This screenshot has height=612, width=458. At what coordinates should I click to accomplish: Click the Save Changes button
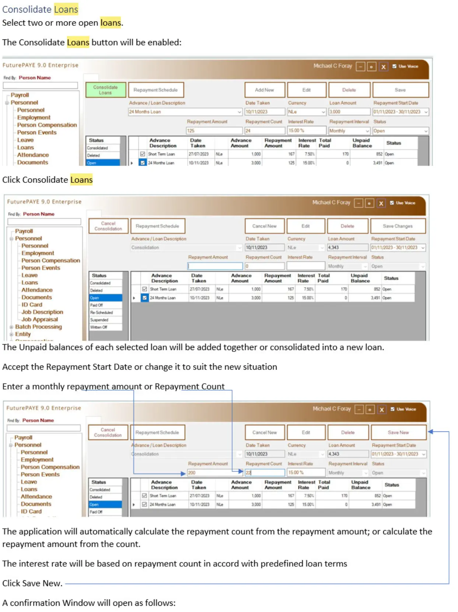[x=398, y=226]
